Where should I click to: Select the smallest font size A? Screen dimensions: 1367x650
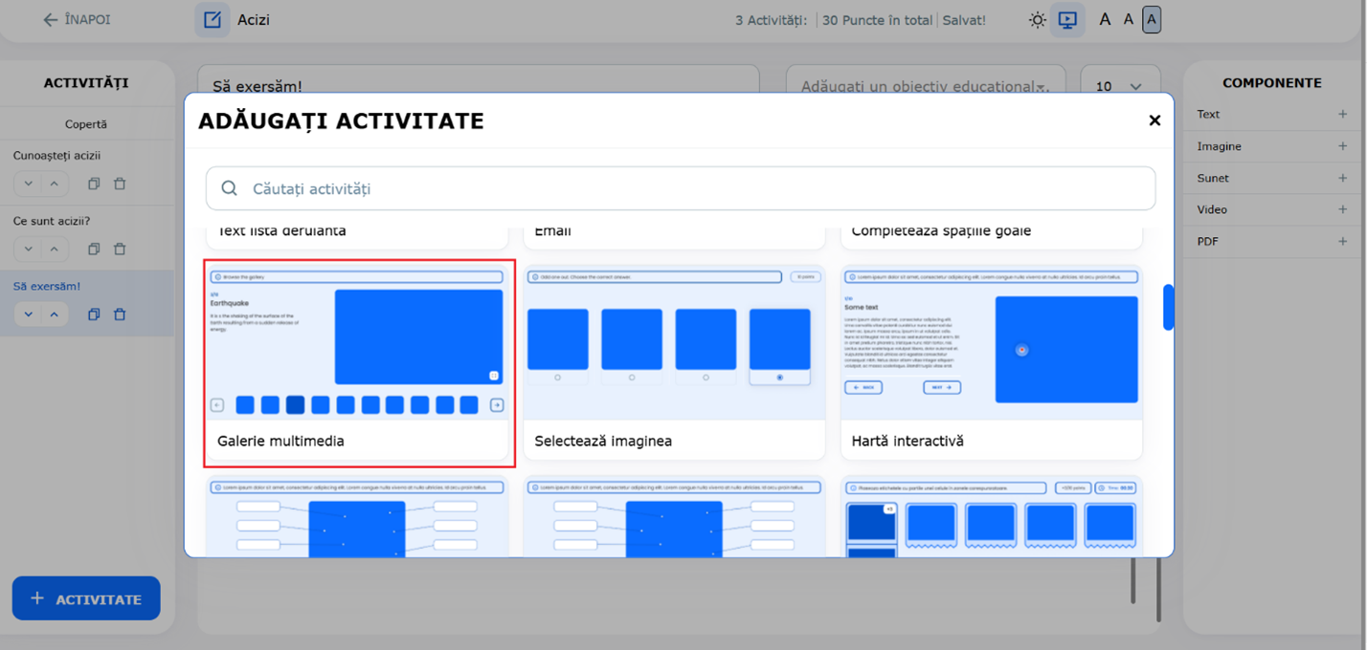[1105, 19]
